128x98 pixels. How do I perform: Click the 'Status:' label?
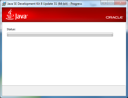point(11,29)
